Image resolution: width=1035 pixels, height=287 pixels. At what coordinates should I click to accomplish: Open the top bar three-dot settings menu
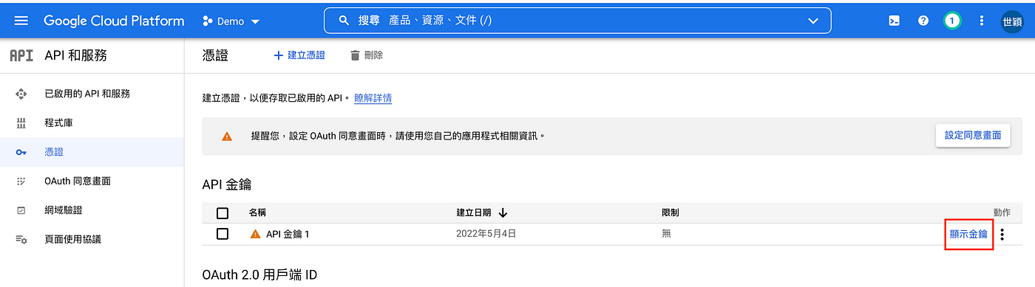(982, 21)
